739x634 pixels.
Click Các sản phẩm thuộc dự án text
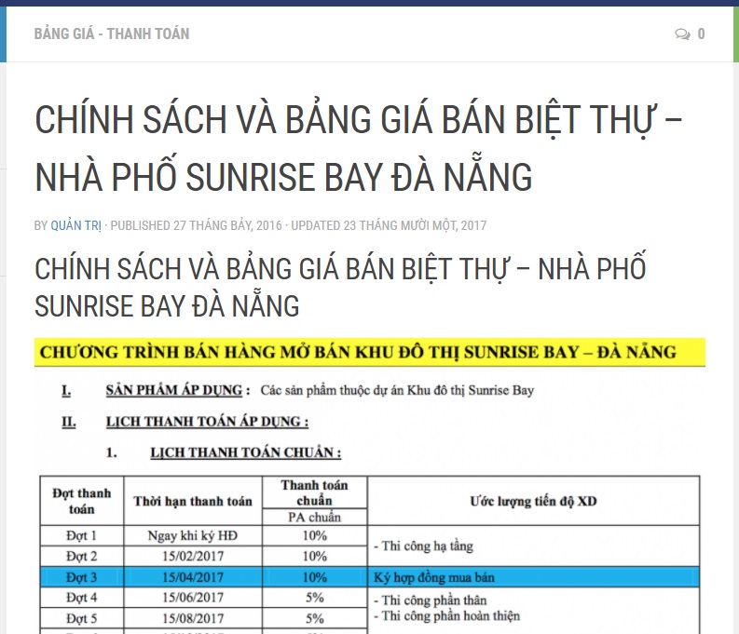pyautogui.click(x=397, y=390)
